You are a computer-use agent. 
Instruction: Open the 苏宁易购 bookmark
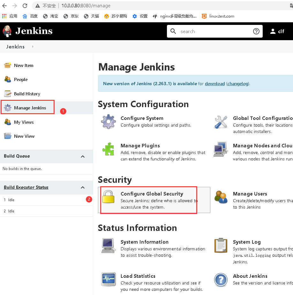pyautogui.click(x=116, y=16)
